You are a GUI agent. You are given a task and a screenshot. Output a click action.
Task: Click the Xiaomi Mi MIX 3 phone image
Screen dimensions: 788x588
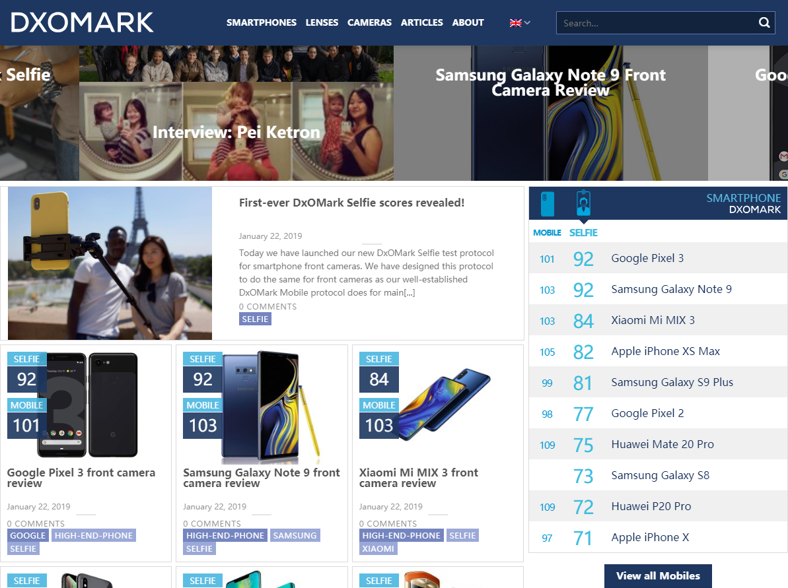click(x=445, y=405)
